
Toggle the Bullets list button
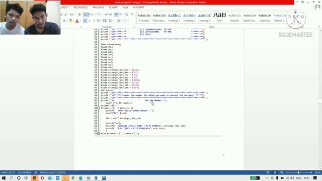[86, 15]
